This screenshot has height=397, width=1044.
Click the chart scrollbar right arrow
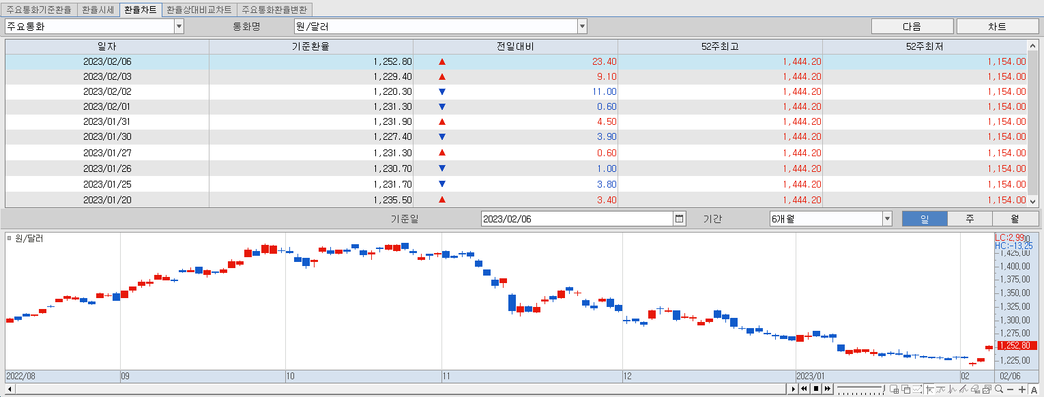tap(793, 389)
